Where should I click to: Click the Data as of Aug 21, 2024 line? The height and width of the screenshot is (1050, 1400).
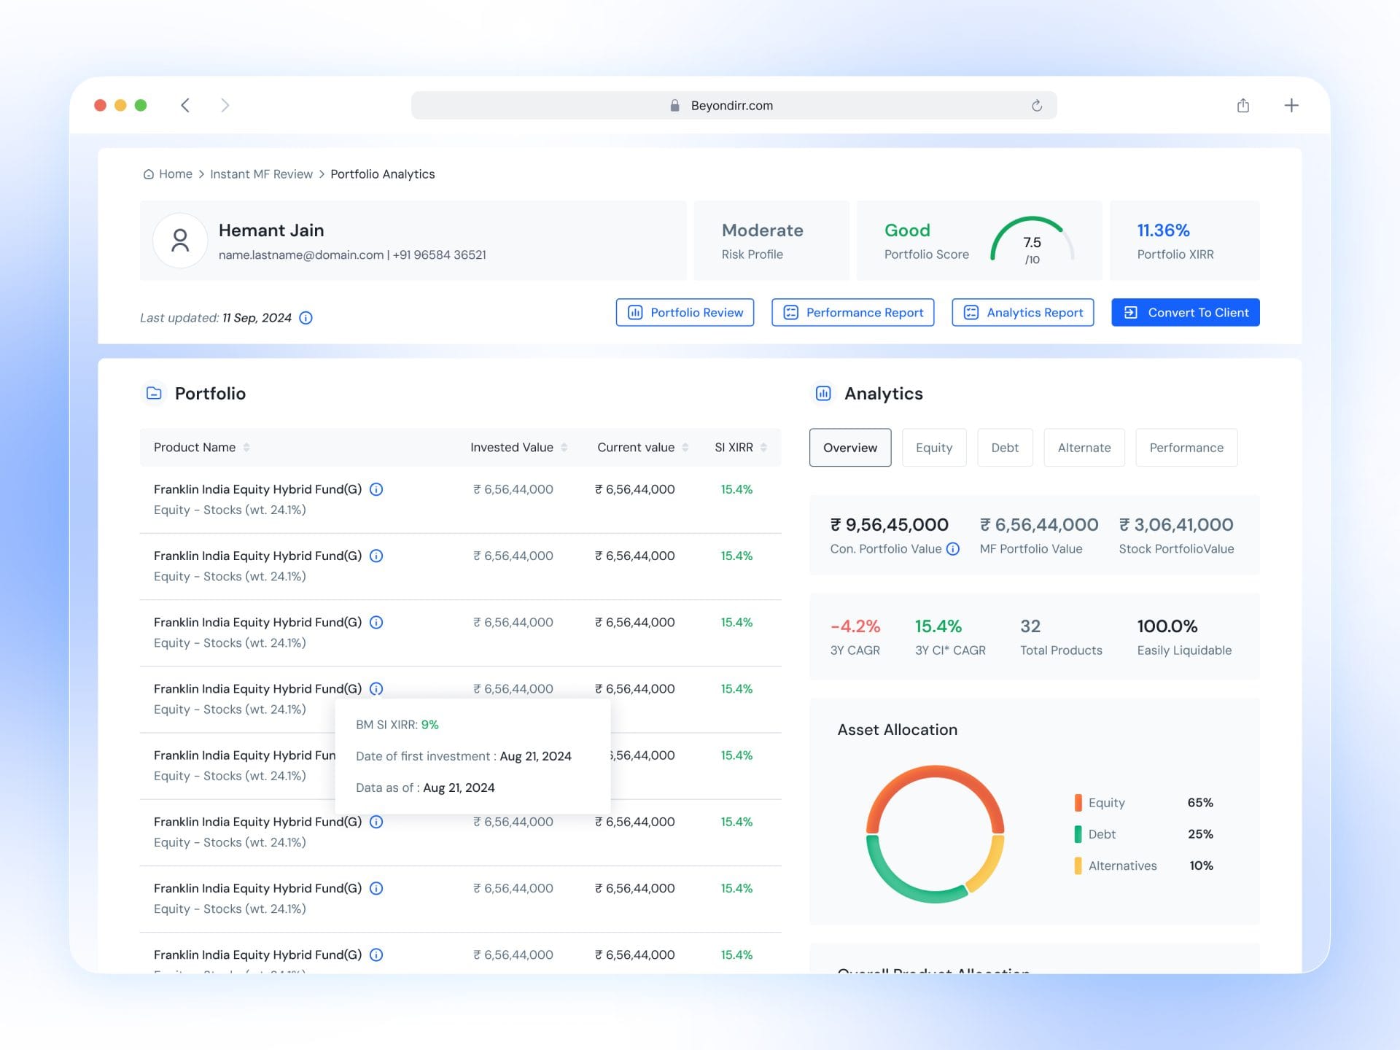425,787
